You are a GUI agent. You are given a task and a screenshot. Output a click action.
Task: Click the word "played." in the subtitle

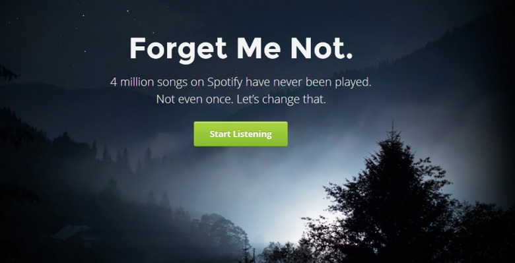tap(353, 82)
